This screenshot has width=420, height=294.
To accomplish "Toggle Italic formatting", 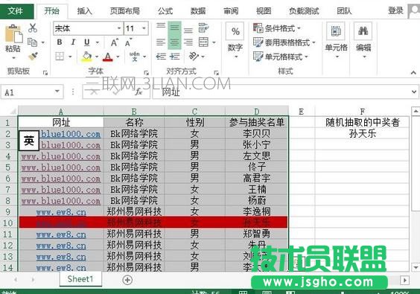I will [73, 42].
